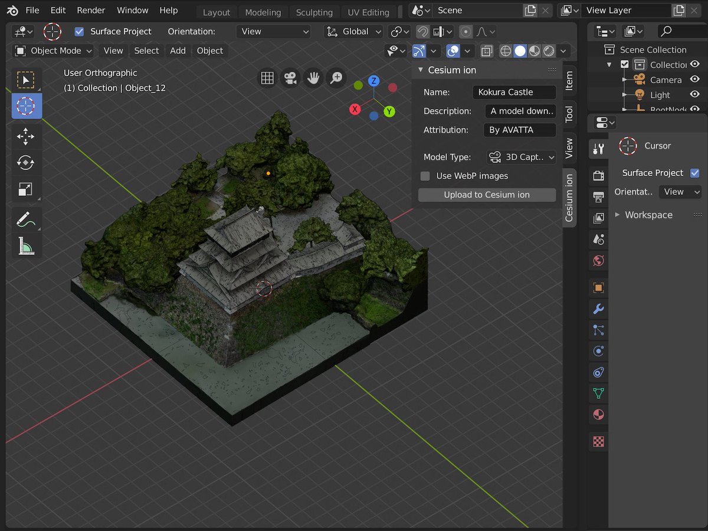
Task: Toggle Surface Project in properties panel
Action: (x=694, y=173)
